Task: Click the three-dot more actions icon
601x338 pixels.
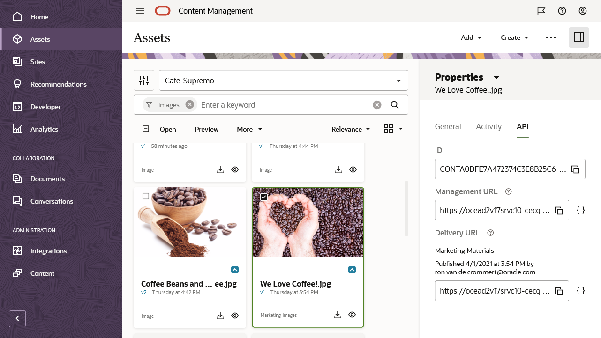Action: coord(551,37)
